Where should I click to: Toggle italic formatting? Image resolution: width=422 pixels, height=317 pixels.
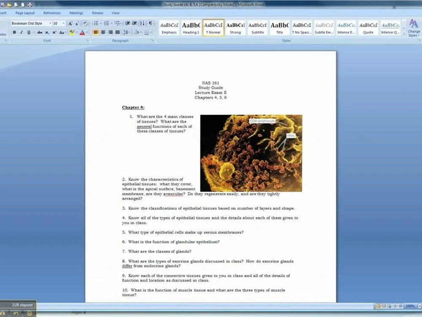click(22, 33)
